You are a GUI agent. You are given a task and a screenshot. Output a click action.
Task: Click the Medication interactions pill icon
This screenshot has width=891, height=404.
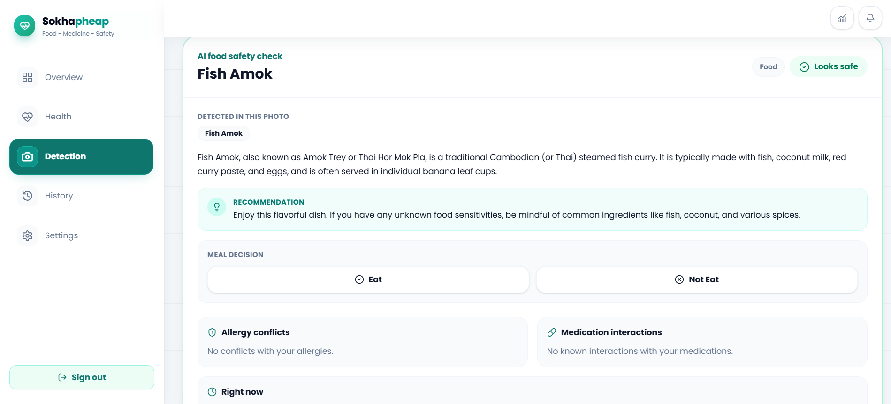(x=552, y=332)
